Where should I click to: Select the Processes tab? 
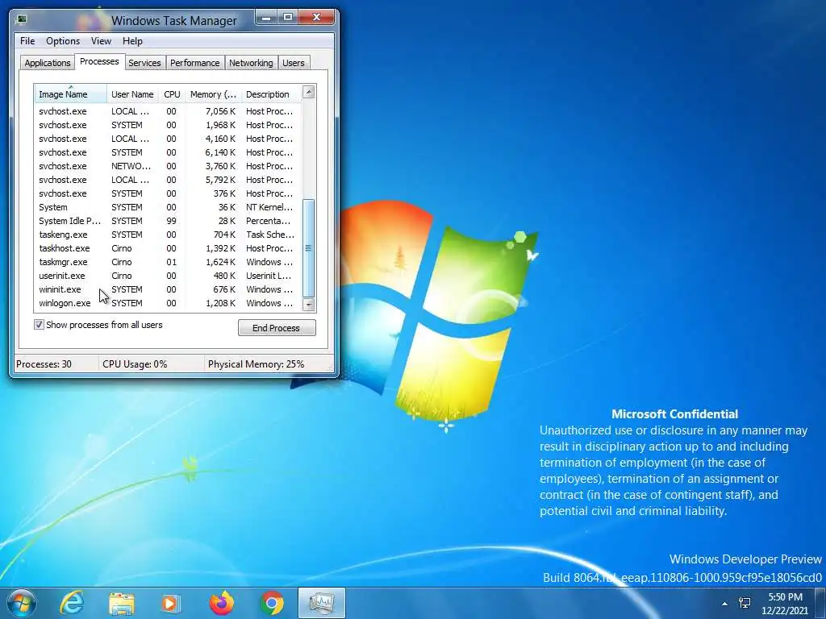(x=99, y=61)
